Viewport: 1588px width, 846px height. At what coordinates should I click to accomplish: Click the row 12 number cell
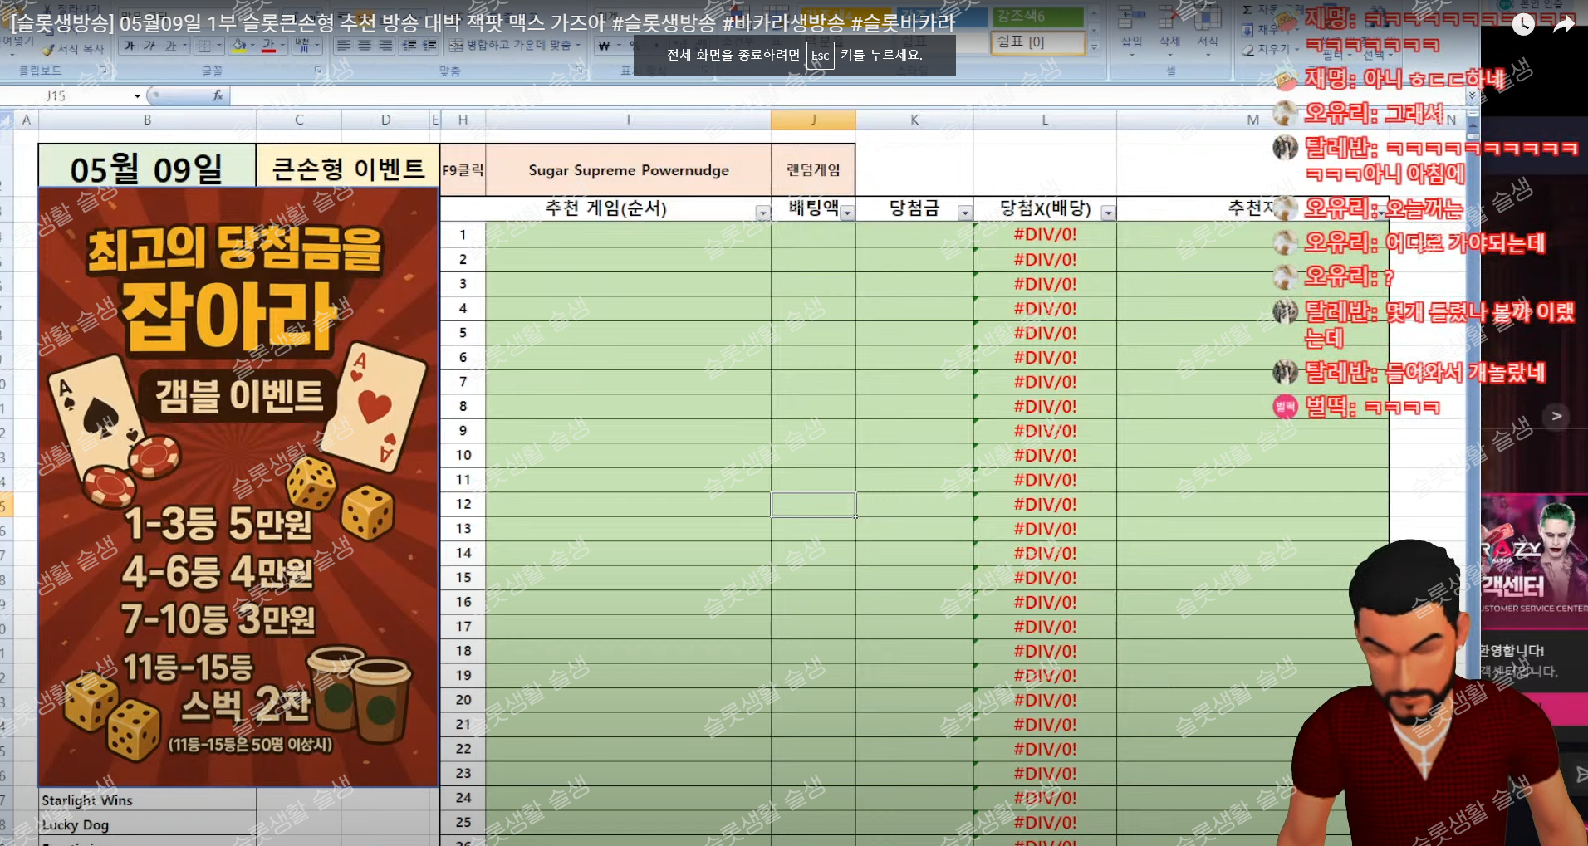click(x=463, y=504)
